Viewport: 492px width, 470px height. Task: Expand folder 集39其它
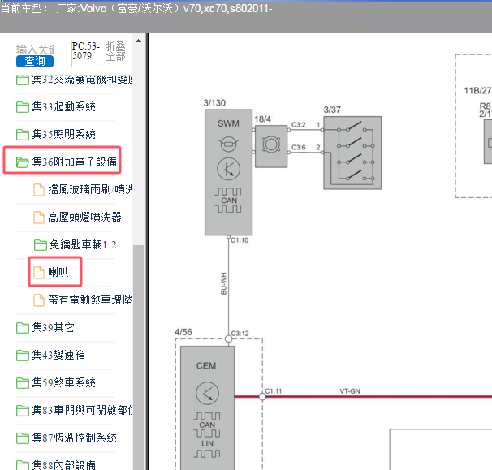pos(54,327)
